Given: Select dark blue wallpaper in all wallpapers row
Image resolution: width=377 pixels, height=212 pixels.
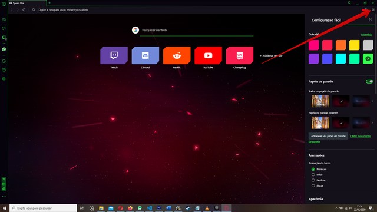Looking at the screenshot, I should (x=361, y=101).
